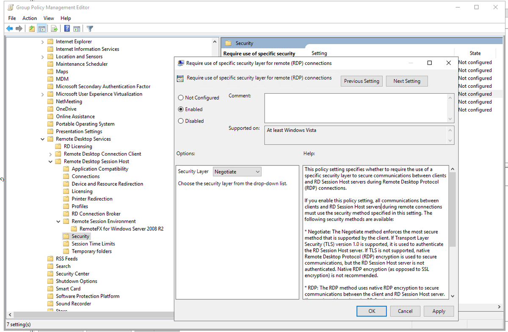This screenshot has height=332, width=508.
Task: Click the Group Policy Management Editor title icon
Action: point(10,7)
